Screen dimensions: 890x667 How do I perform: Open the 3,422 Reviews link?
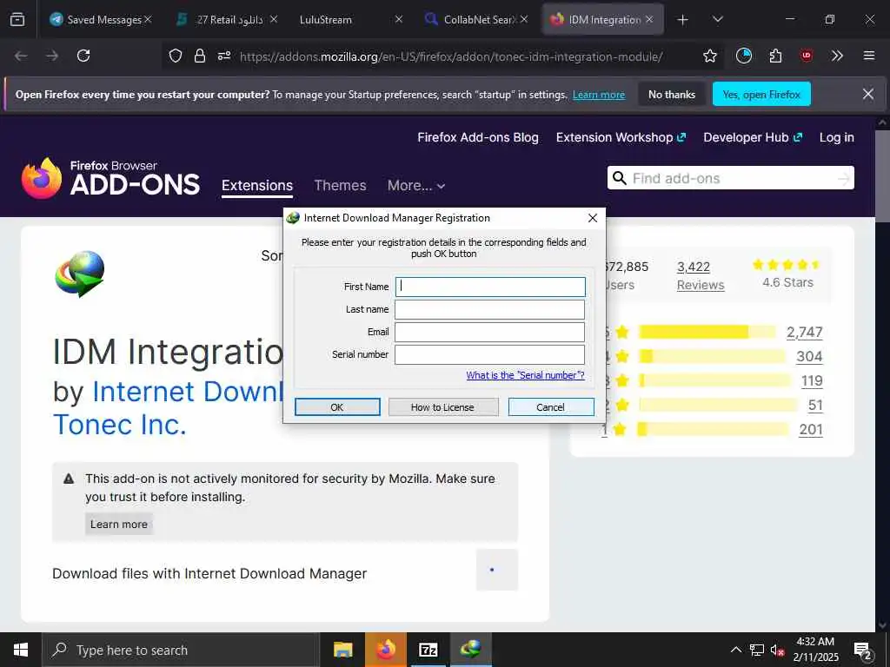coord(701,275)
